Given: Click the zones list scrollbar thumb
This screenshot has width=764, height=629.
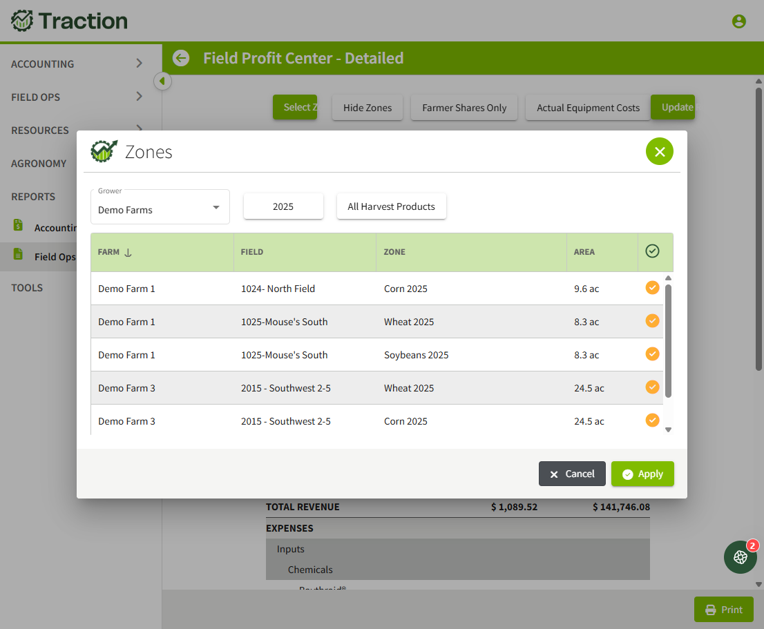Looking at the screenshot, I should pyautogui.click(x=668, y=341).
